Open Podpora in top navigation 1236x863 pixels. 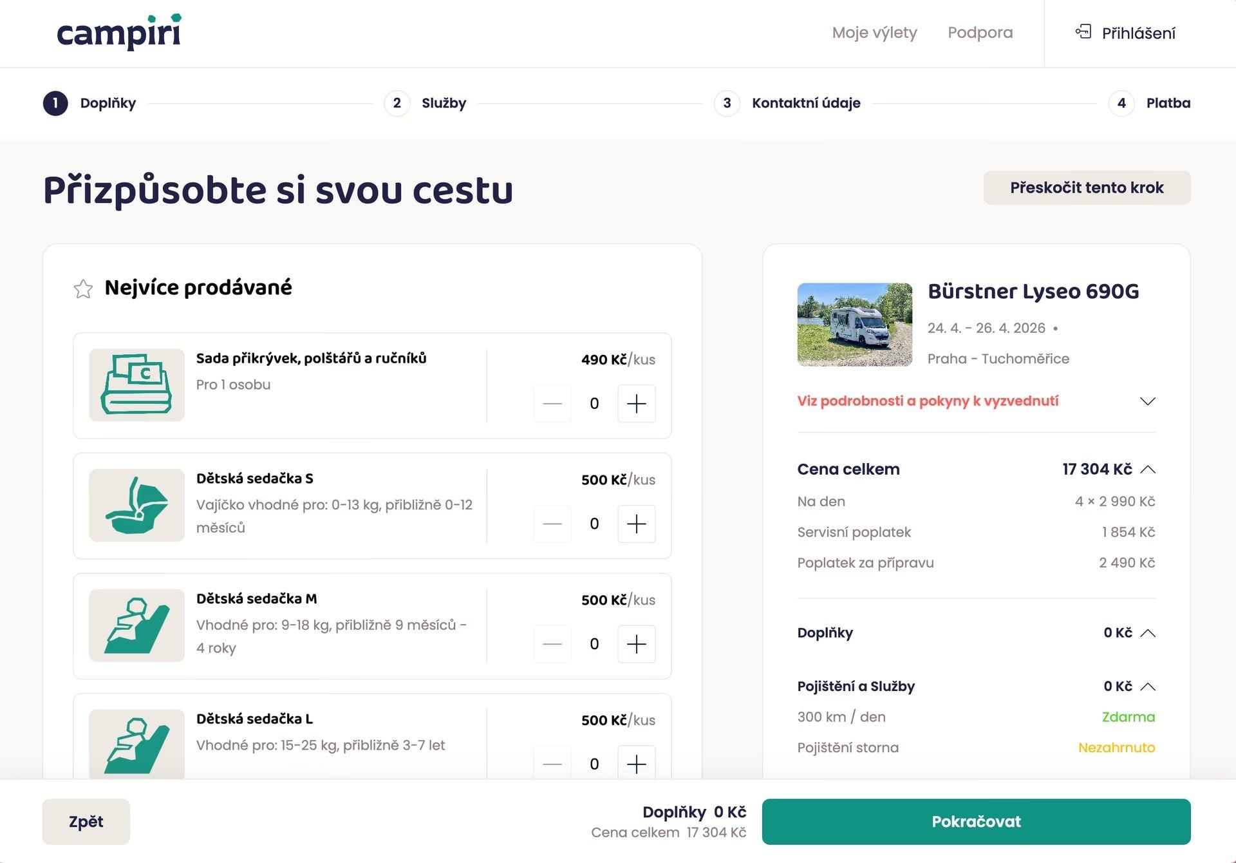coord(980,33)
